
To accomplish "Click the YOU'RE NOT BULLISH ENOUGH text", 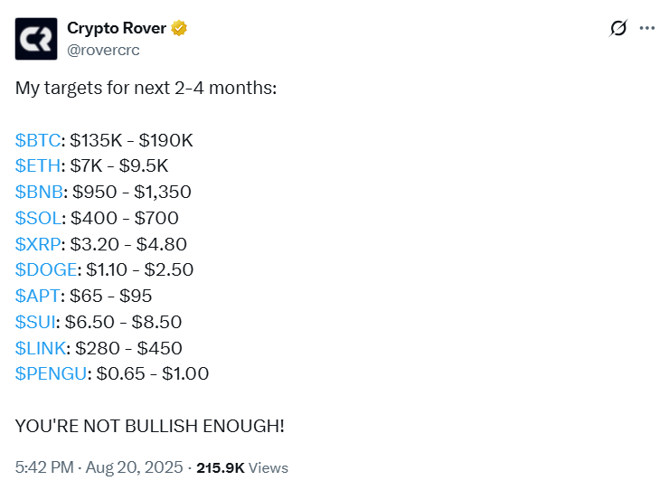I will [x=149, y=425].
